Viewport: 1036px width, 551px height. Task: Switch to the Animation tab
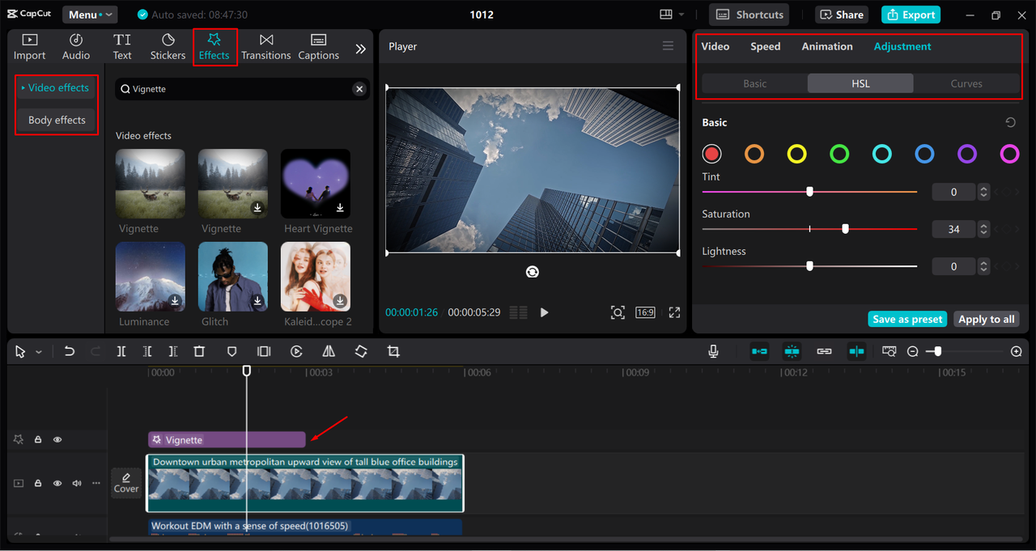827,46
